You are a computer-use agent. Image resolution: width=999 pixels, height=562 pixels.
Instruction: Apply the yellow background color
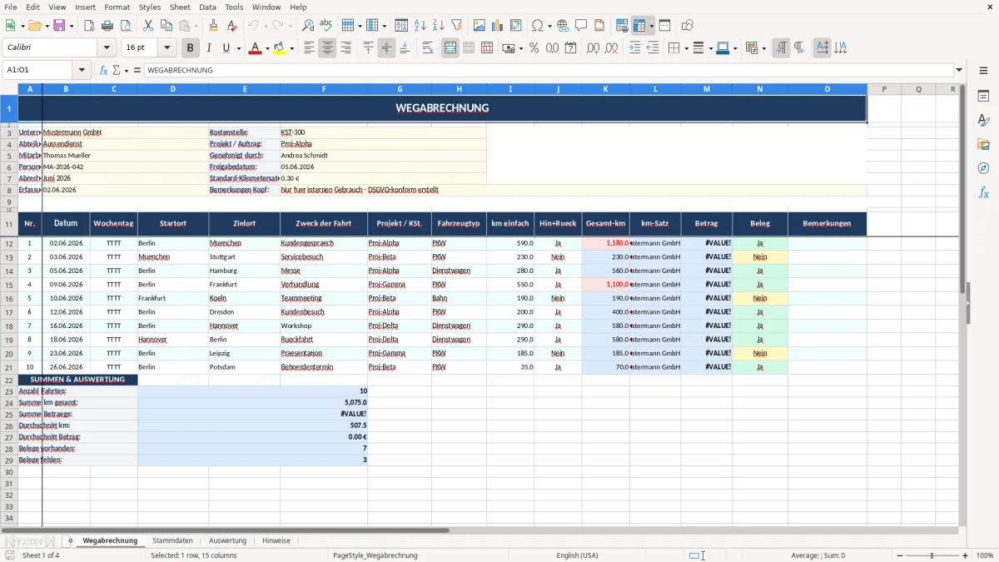(280, 48)
